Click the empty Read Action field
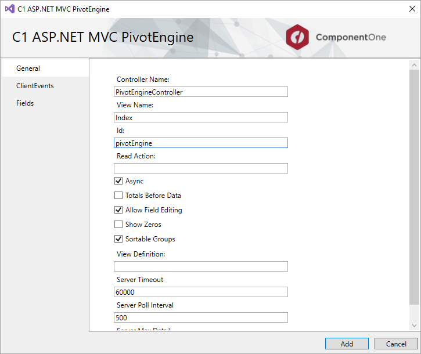421x354 pixels. coord(201,168)
